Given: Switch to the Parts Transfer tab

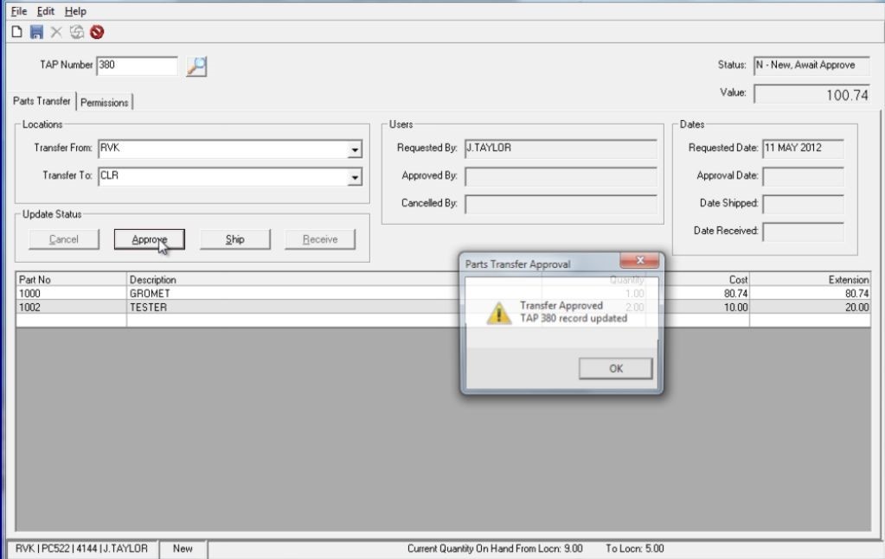Looking at the screenshot, I should [42, 101].
